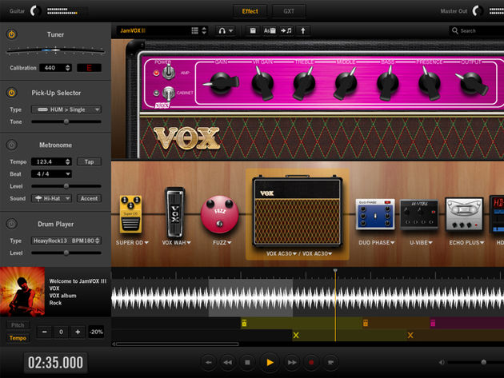The height and width of the screenshot is (378, 504).
Task: Open the pickup Type HUM > Single dropdown
Action: click(66, 109)
